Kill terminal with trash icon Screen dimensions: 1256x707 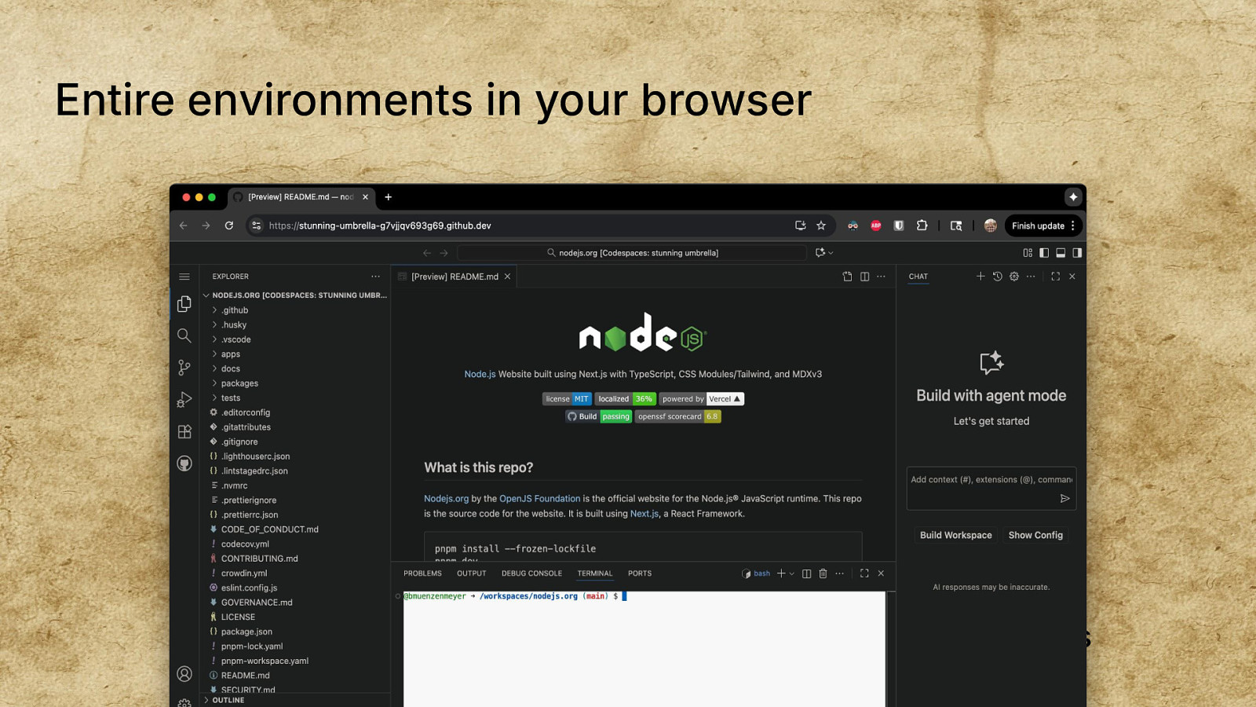coord(823,573)
